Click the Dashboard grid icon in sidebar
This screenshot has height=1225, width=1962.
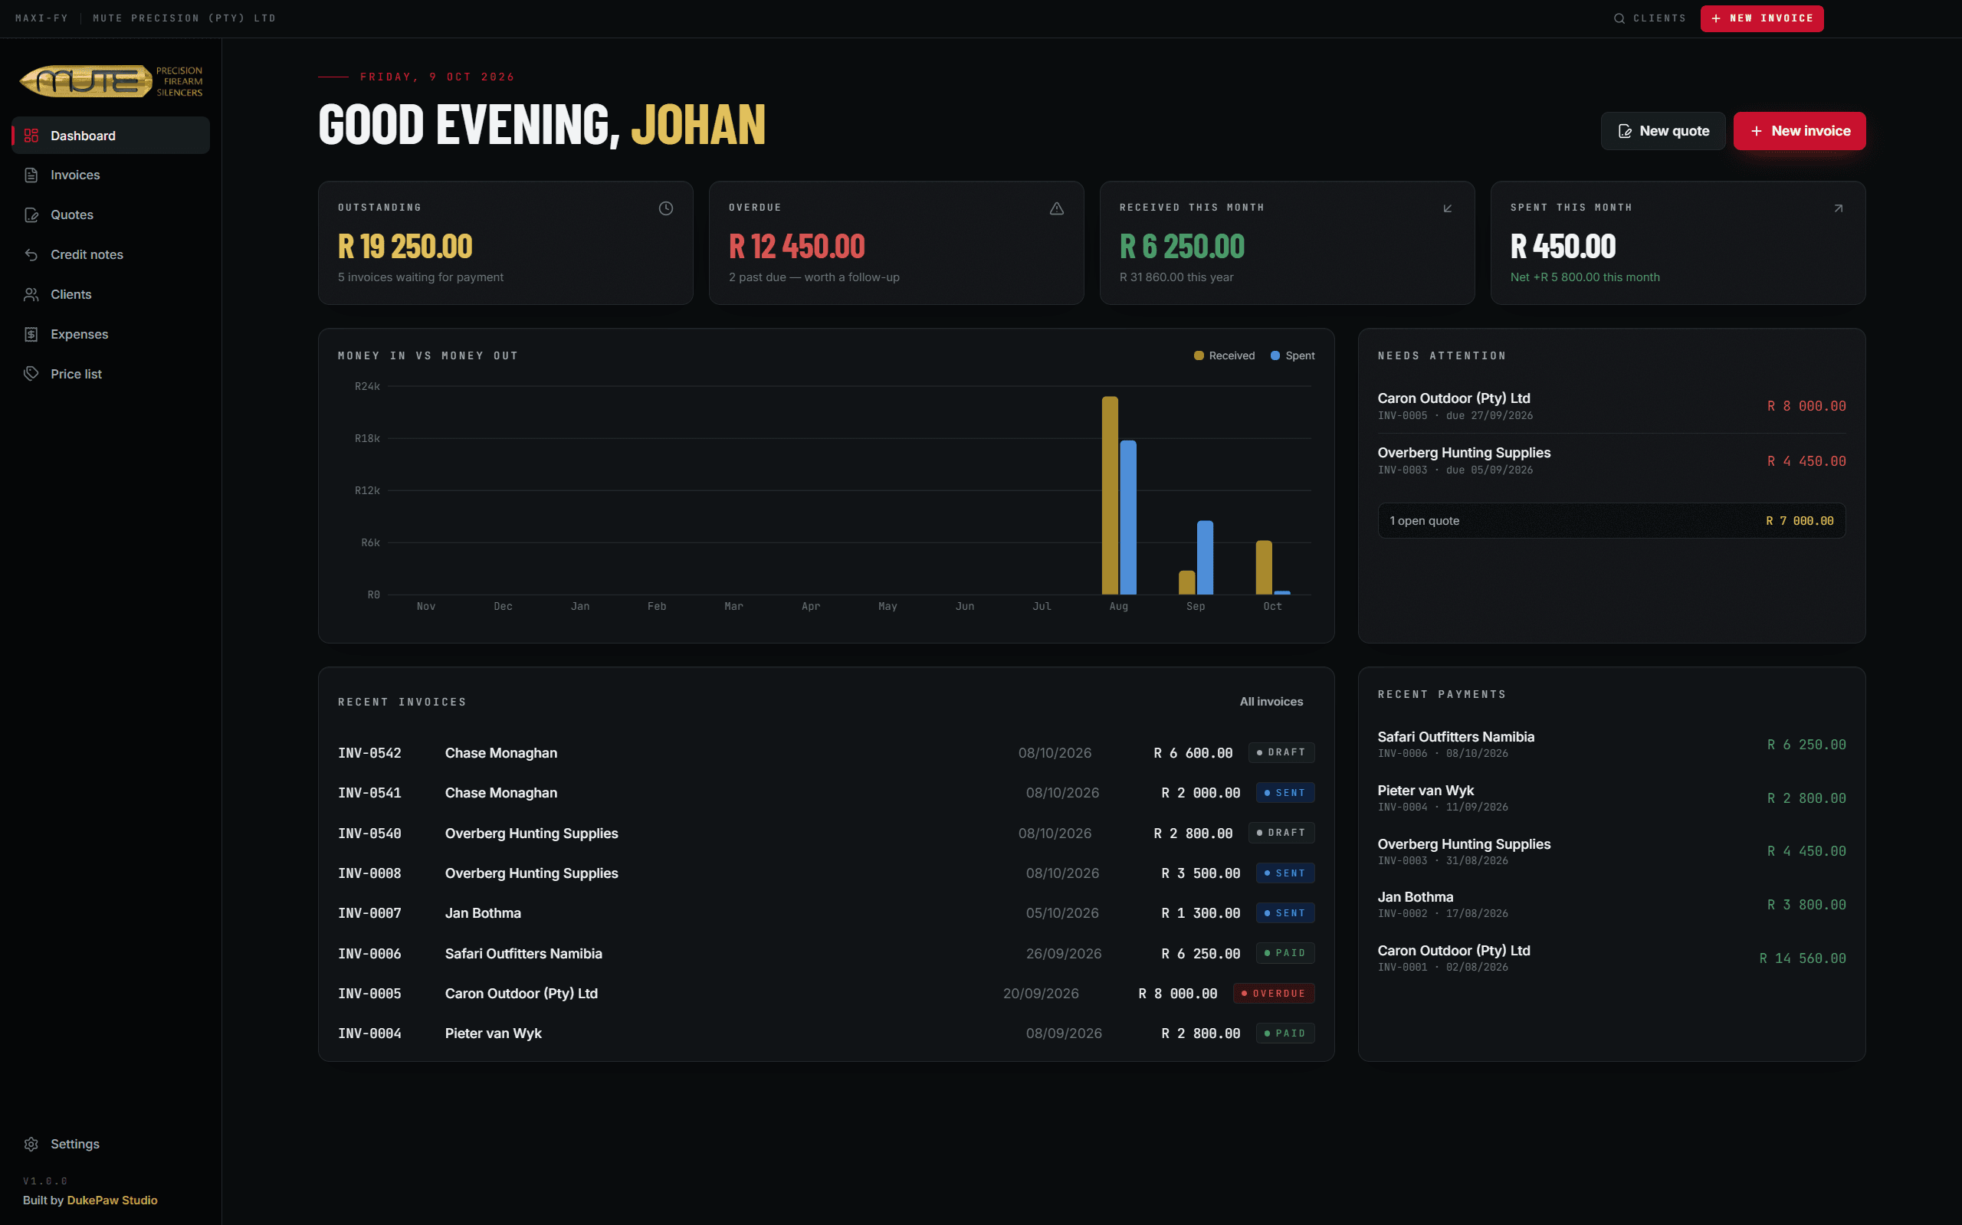[x=31, y=136]
